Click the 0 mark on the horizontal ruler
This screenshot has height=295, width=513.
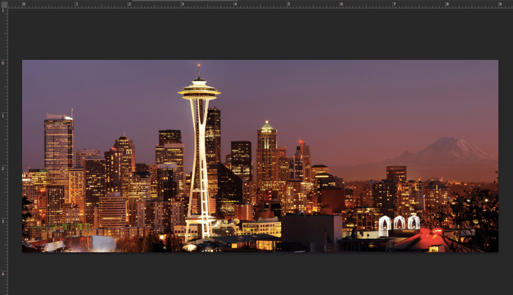coord(24,4)
